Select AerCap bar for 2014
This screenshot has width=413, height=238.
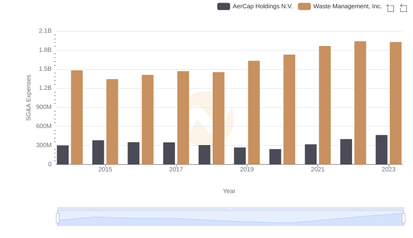(62, 155)
